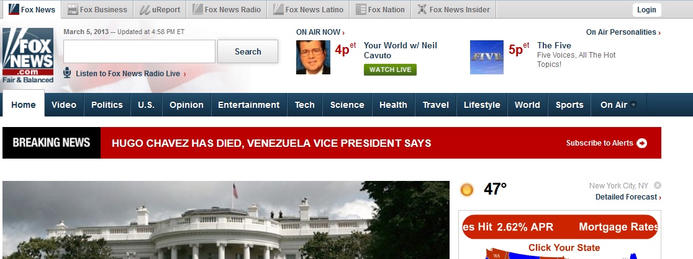Remove the New York City location
693x259 pixels.
[x=658, y=185]
